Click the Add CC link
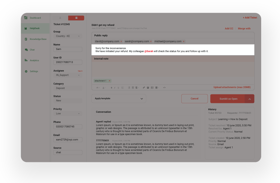 tap(229, 29)
